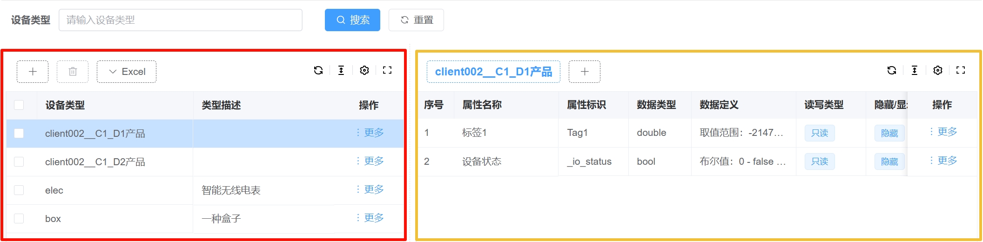Screen dimensions: 983x242
Task: Click the 只读 tag for 设备状态
Action: tap(820, 161)
